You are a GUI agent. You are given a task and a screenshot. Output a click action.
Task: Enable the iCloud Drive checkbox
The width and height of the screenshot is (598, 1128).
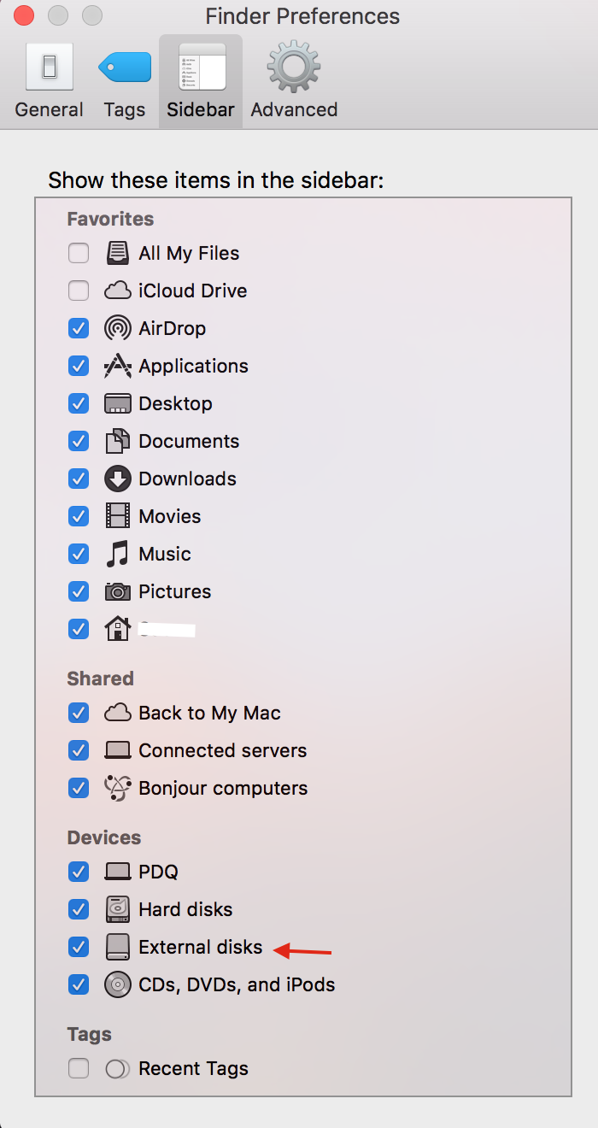(79, 291)
